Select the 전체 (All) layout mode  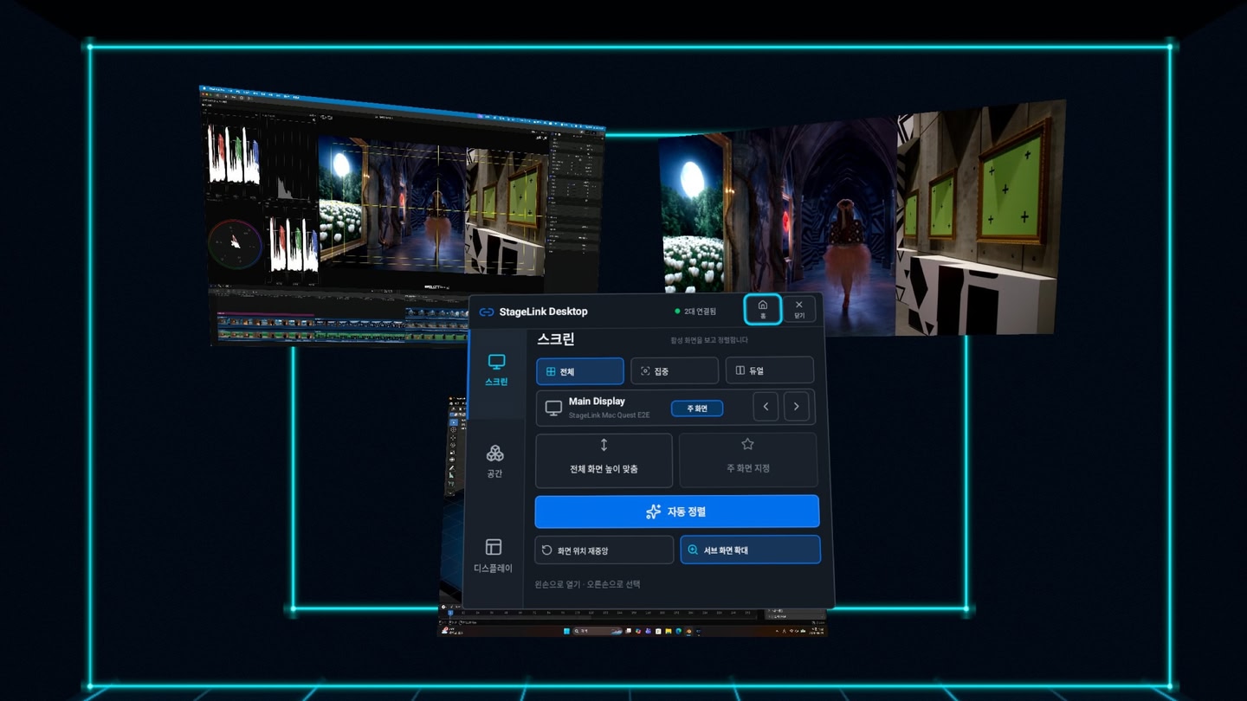coord(580,371)
